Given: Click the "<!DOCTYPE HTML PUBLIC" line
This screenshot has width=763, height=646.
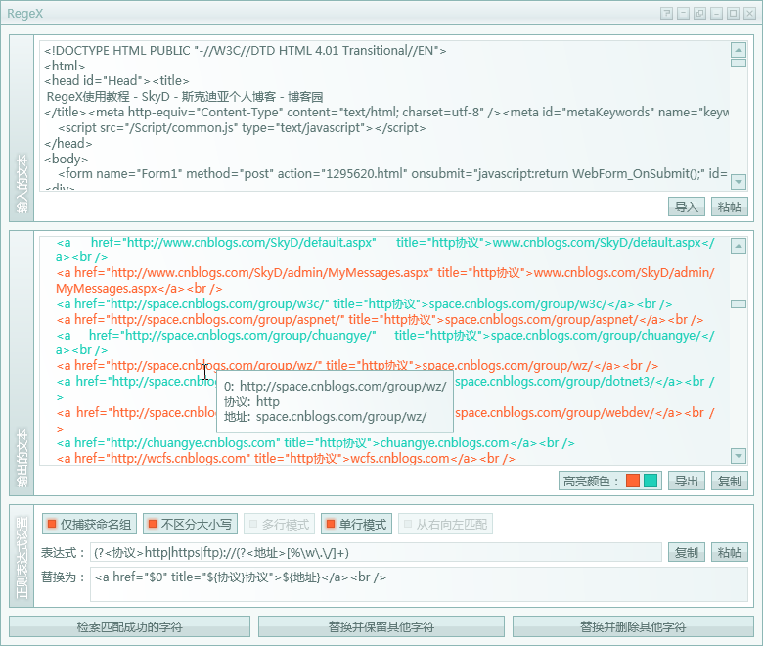Looking at the screenshot, I should pyautogui.click(x=245, y=50).
